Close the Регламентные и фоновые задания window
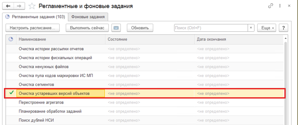 click(289, 6)
